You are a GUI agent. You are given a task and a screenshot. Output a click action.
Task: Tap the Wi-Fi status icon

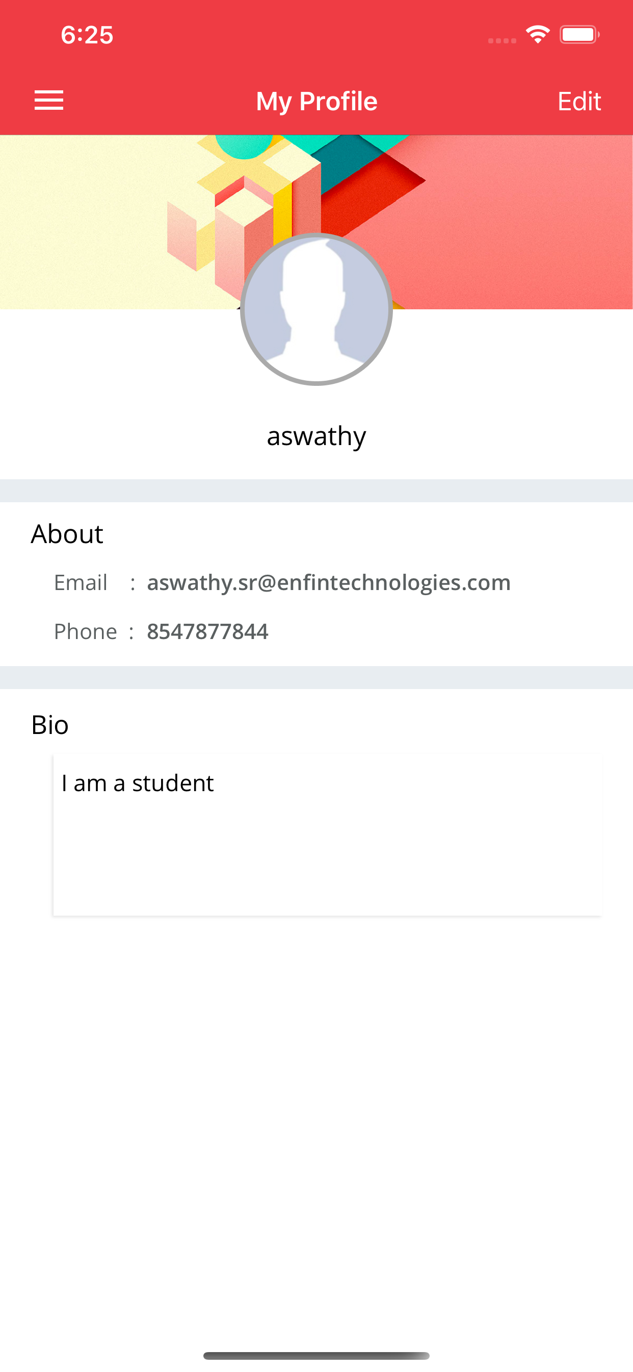[x=538, y=35]
